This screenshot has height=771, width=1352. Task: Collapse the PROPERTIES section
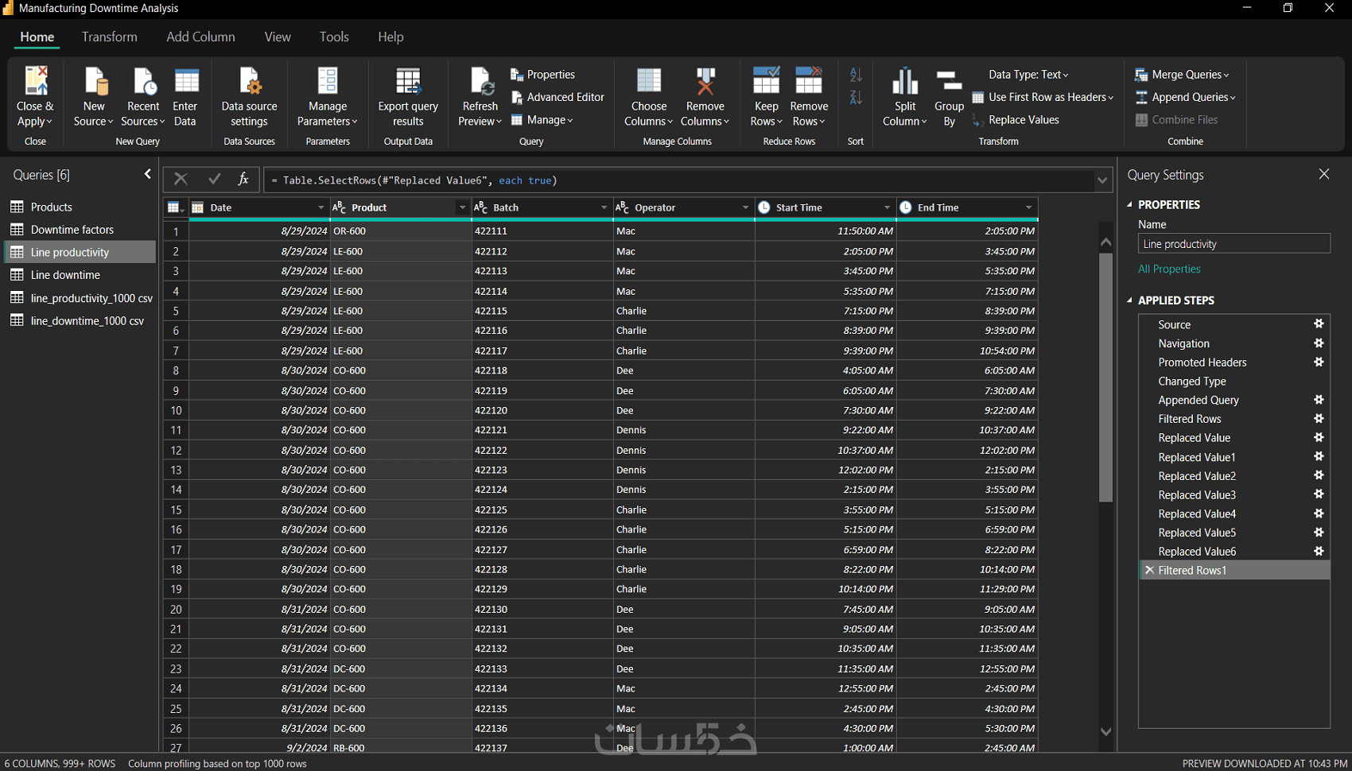[1130, 204]
